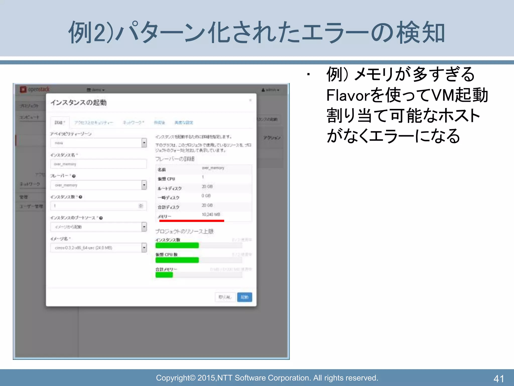
Task: Open the フレーバー dropdown showing over_memory
Action: (98, 185)
